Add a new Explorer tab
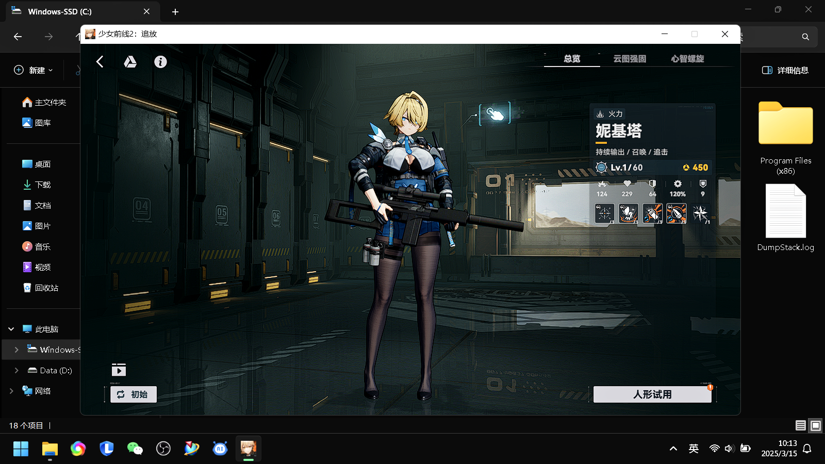 coord(175,11)
